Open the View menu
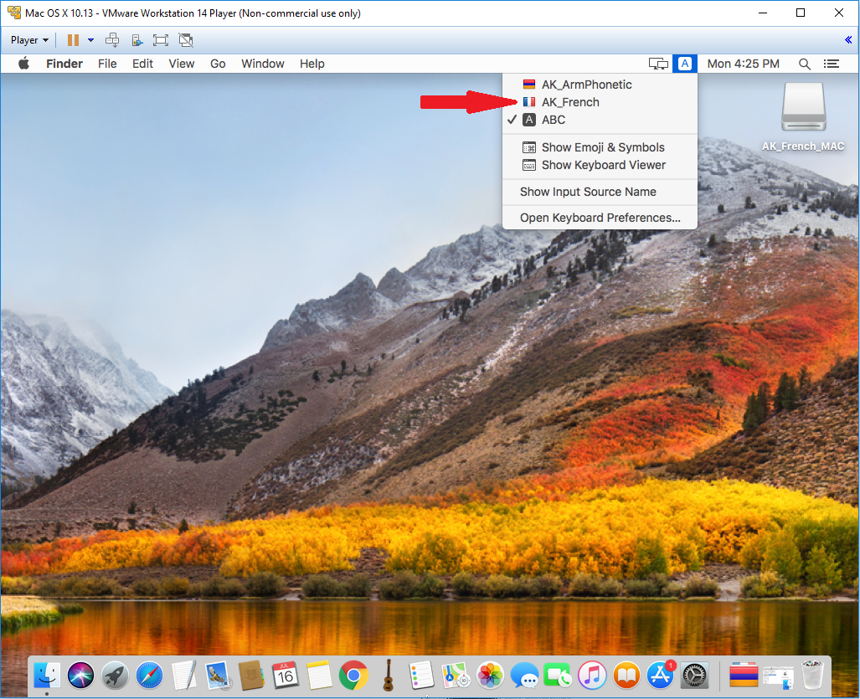 coord(182,64)
